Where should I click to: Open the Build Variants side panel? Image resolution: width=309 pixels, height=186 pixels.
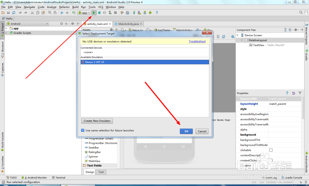tap(2, 142)
